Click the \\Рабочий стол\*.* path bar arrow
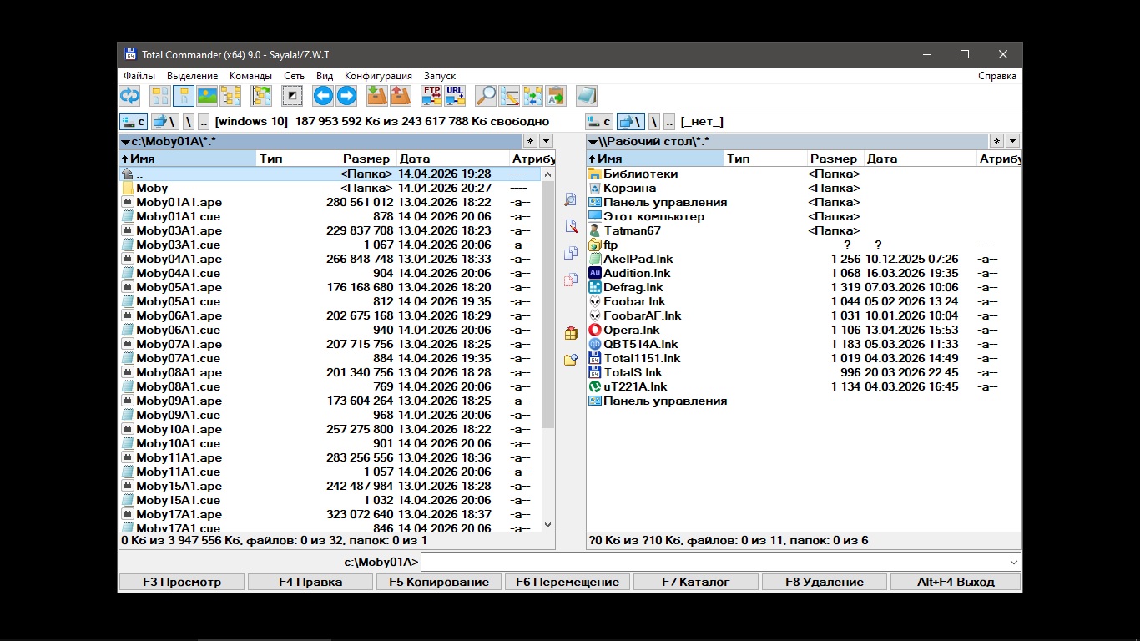Image resolution: width=1140 pixels, height=641 pixels. (593, 142)
